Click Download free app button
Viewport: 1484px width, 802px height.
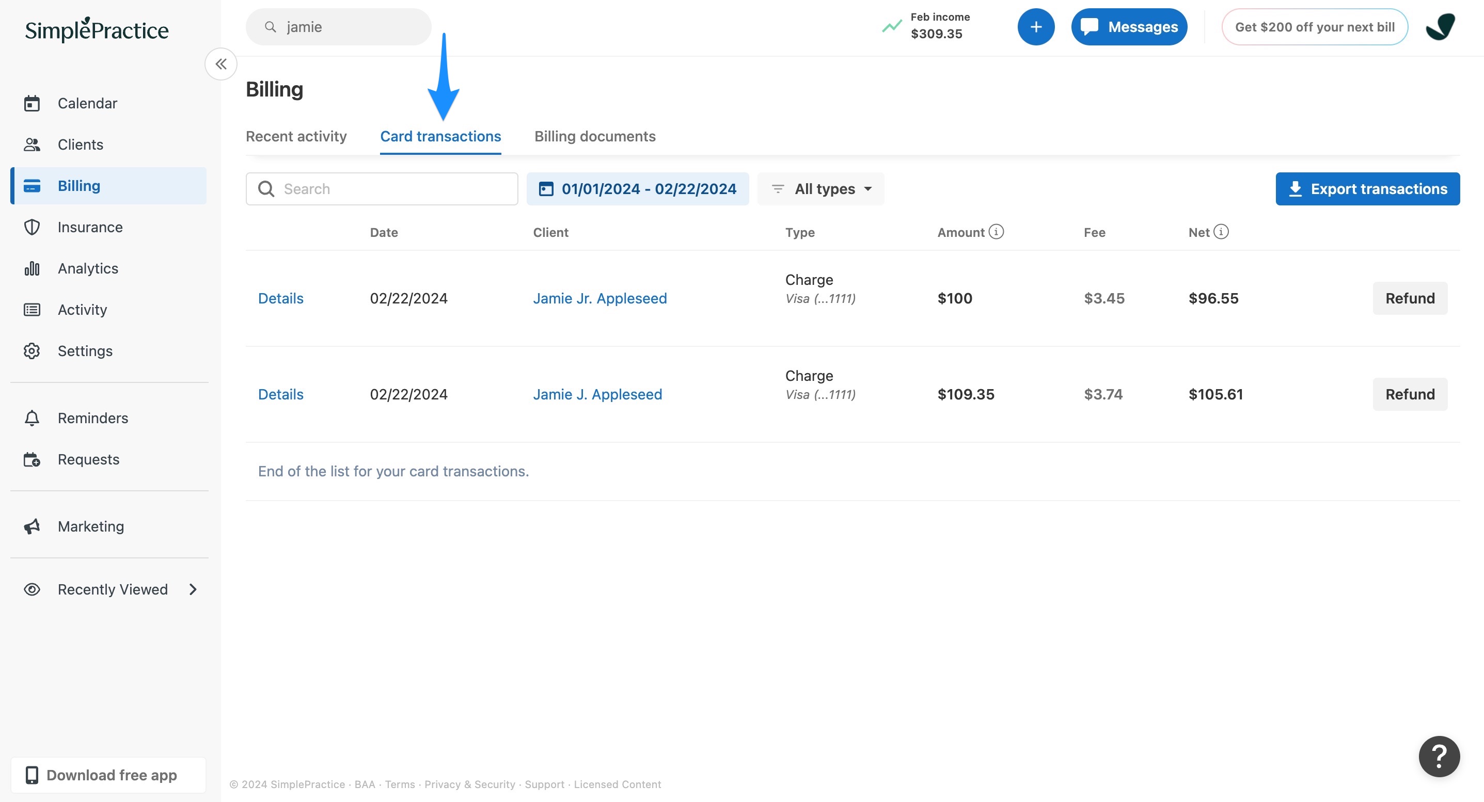[108, 775]
